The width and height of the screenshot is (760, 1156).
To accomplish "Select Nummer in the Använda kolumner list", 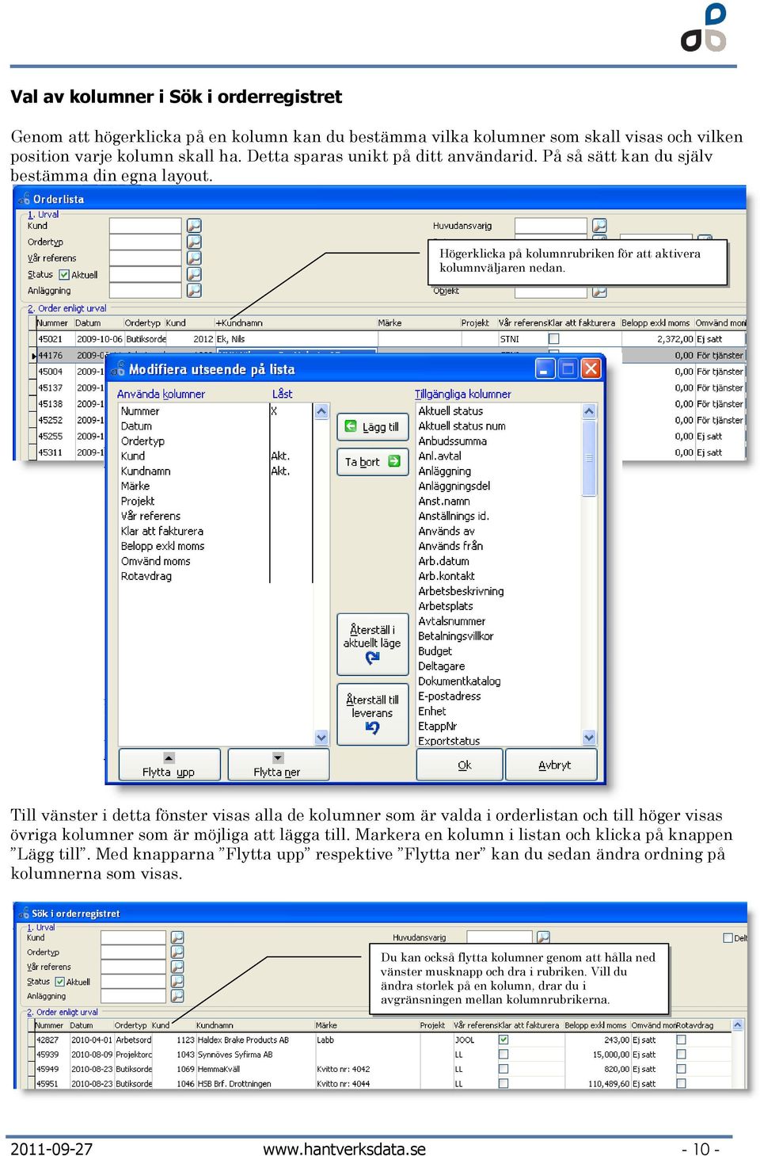I will point(140,411).
